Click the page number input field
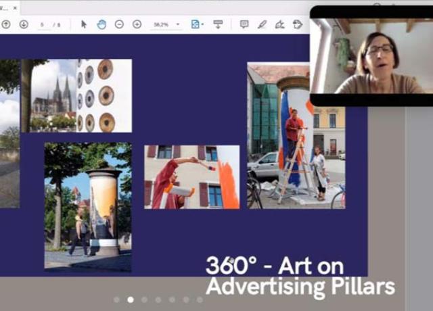Screen dimensions: 433x311 pos(43,24)
